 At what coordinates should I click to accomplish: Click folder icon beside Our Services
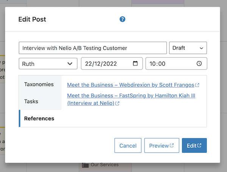[x=85, y=165]
